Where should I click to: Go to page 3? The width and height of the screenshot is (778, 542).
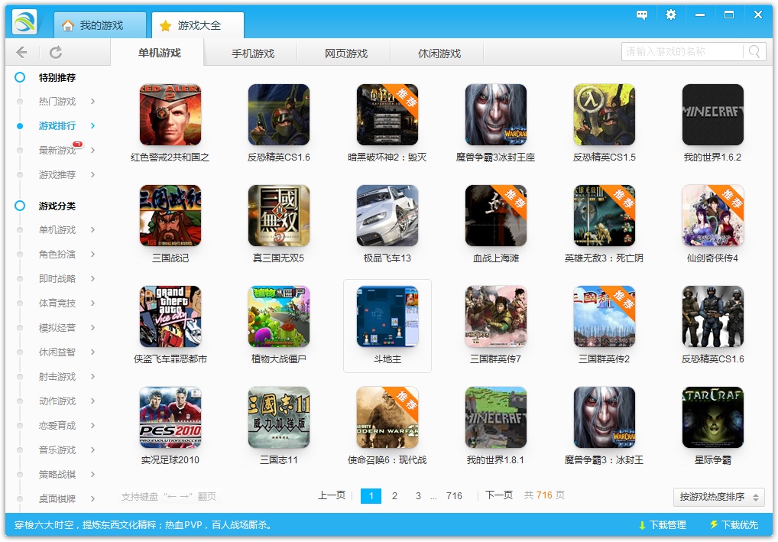[418, 496]
